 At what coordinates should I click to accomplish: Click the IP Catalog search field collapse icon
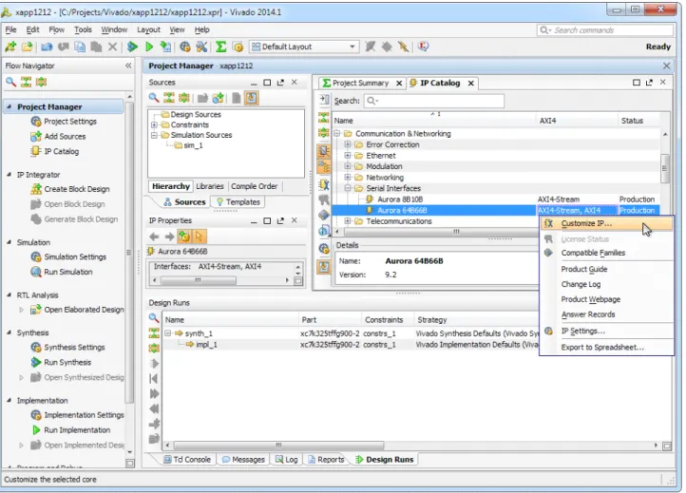tap(324, 100)
